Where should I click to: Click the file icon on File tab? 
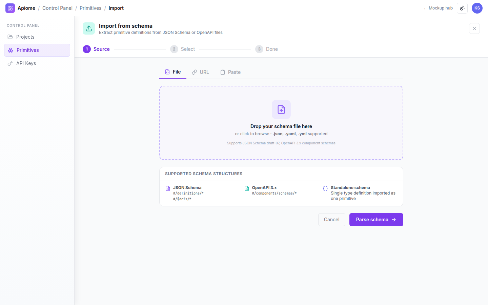tap(167, 72)
